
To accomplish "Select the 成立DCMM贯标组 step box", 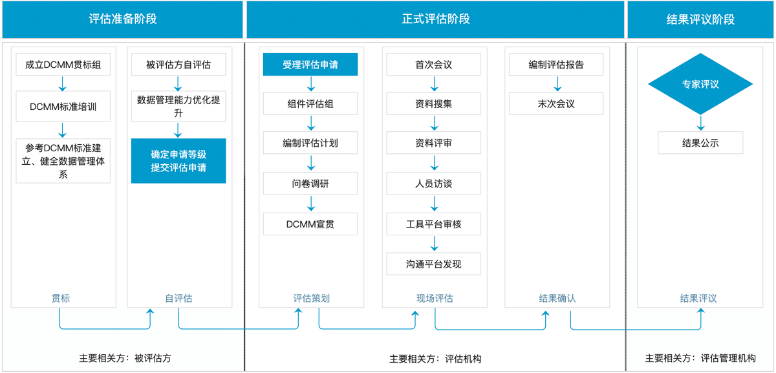I will (63, 65).
